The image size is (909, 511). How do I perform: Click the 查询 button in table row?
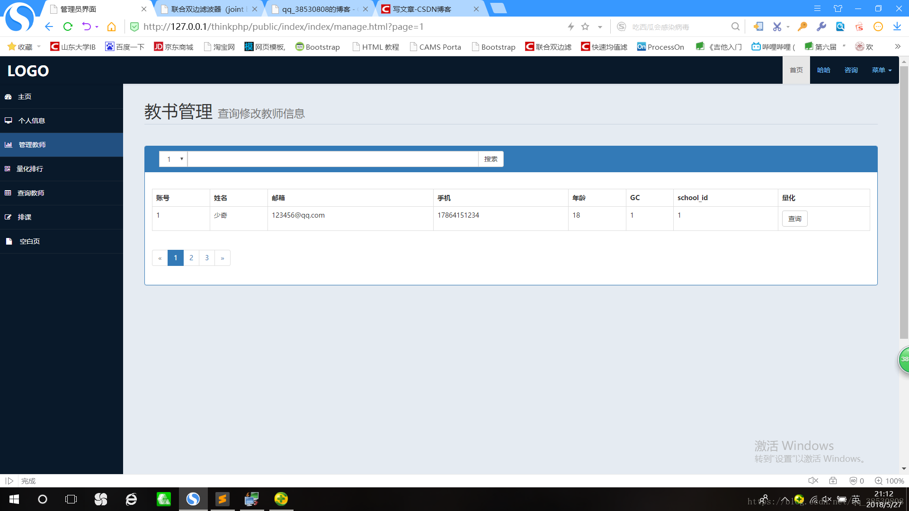(x=794, y=219)
